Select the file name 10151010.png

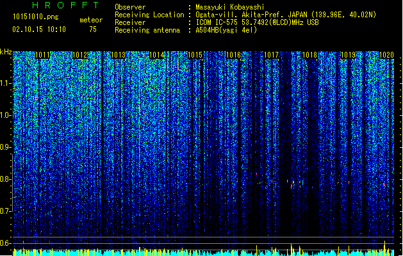pyautogui.click(x=35, y=17)
